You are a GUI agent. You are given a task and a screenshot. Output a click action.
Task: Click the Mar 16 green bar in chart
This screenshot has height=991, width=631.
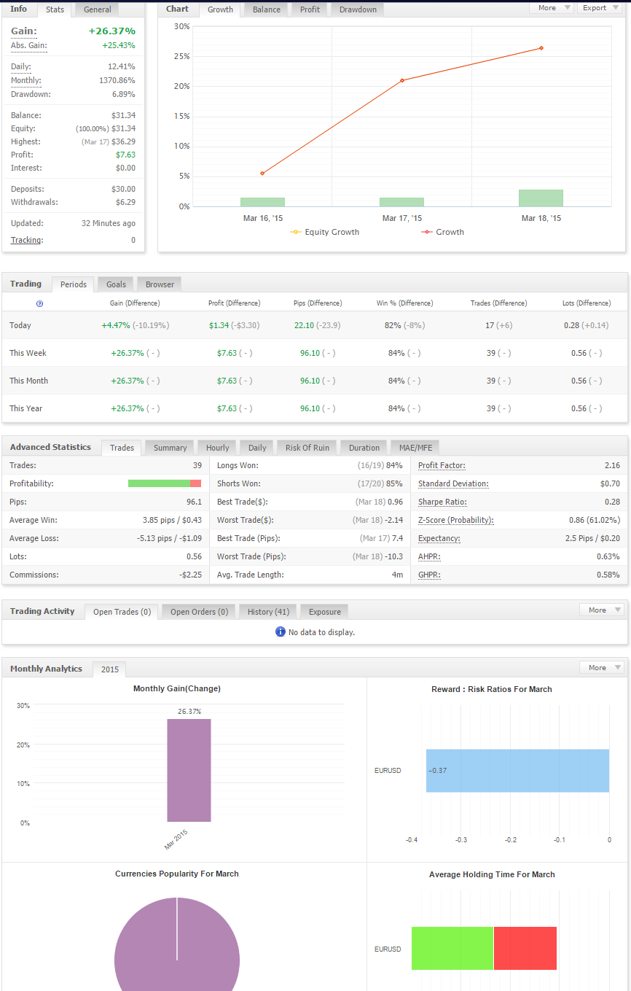coord(262,202)
